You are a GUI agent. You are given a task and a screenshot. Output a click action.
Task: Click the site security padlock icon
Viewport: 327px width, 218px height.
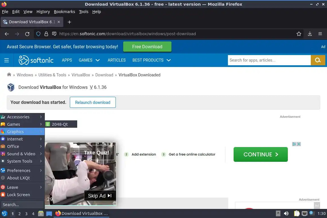pyautogui.click(x=46, y=34)
